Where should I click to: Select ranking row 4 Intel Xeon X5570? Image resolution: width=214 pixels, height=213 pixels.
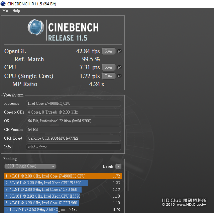(x=63, y=196)
